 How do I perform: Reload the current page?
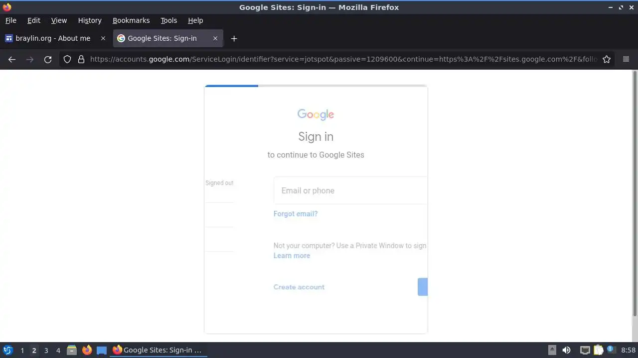tap(48, 59)
